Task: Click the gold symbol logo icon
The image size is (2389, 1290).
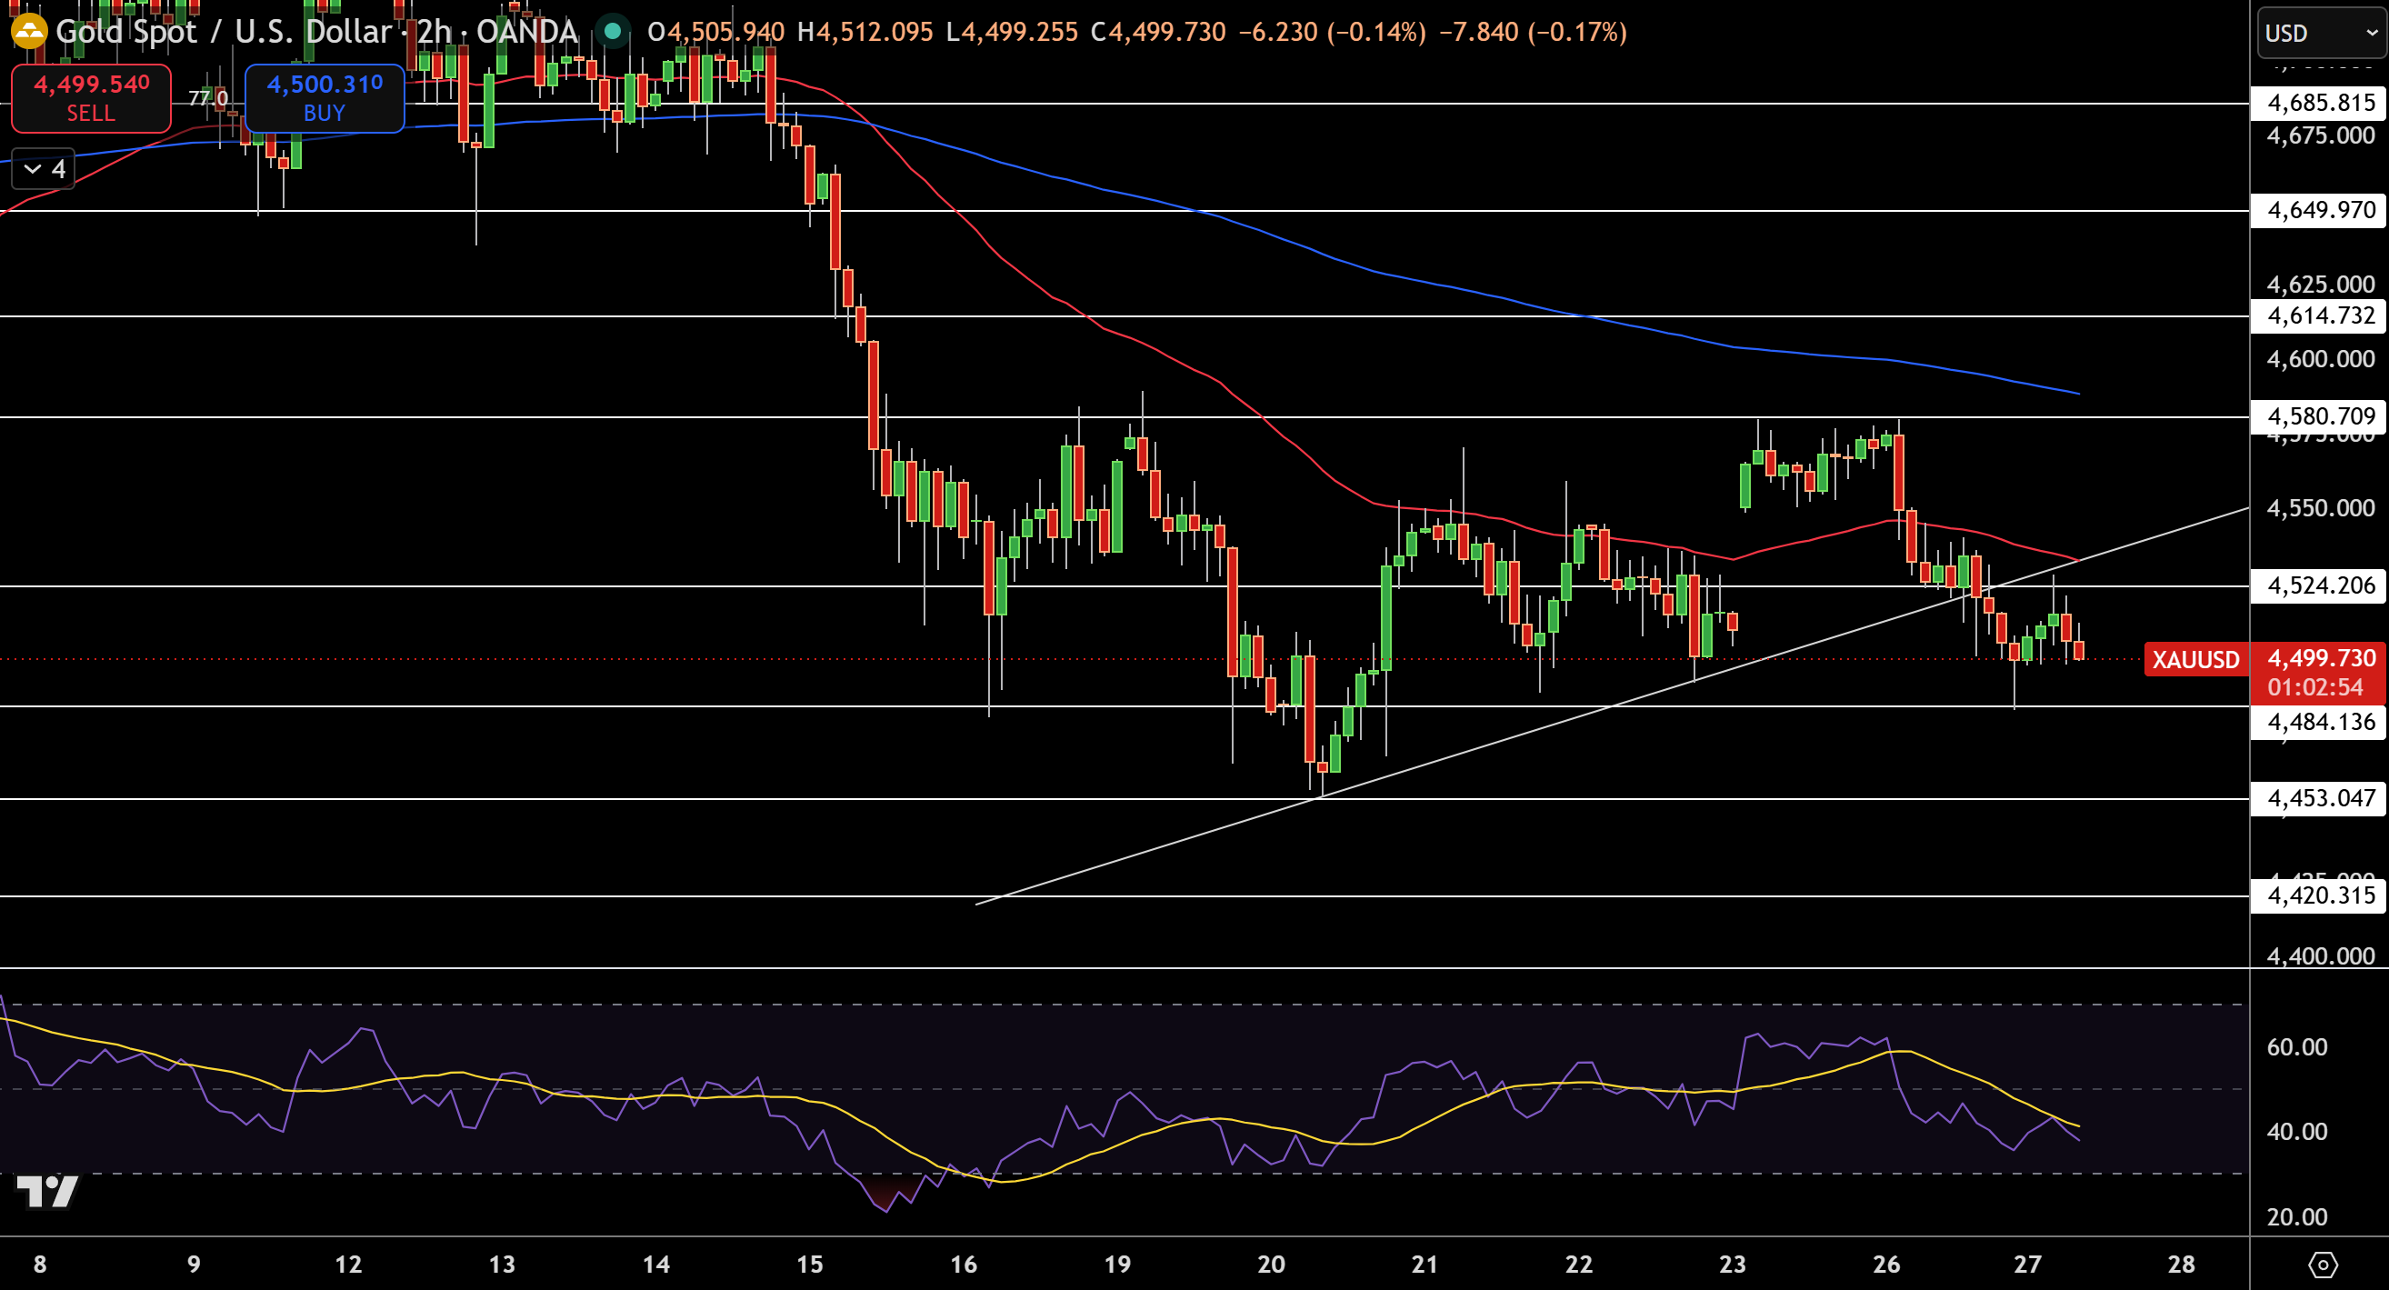Action: point(29,32)
